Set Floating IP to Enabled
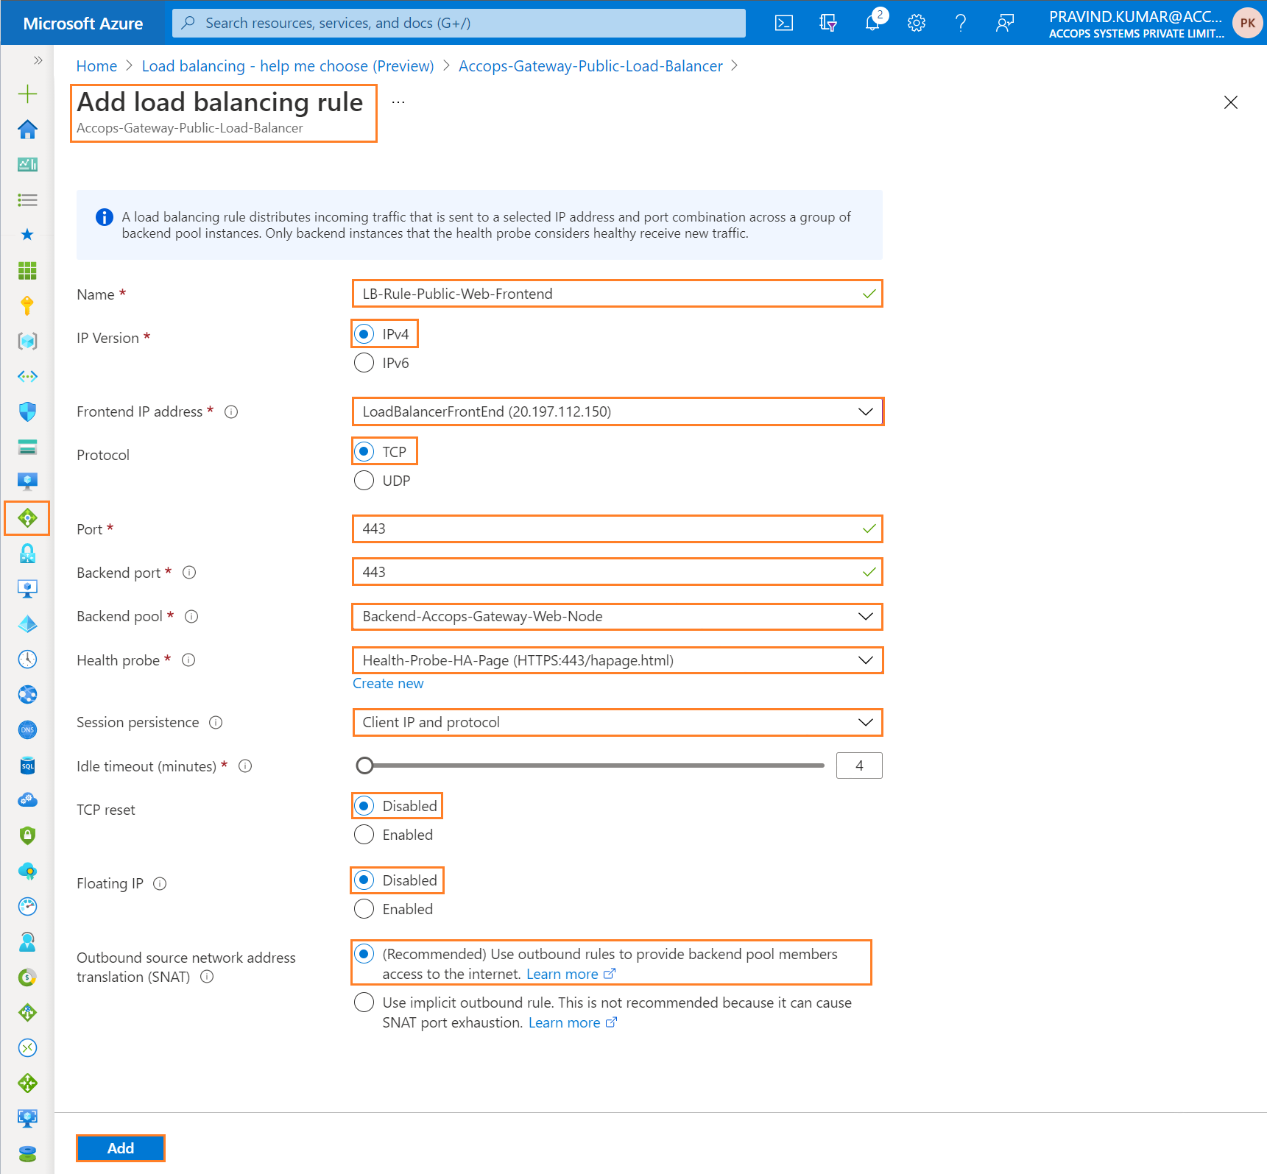The width and height of the screenshot is (1267, 1174). pyautogui.click(x=364, y=909)
